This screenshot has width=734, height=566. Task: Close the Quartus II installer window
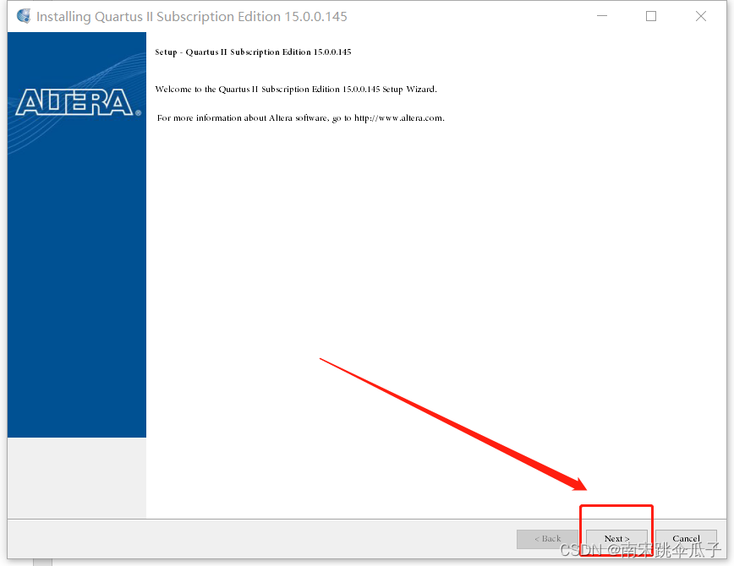pyautogui.click(x=701, y=16)
